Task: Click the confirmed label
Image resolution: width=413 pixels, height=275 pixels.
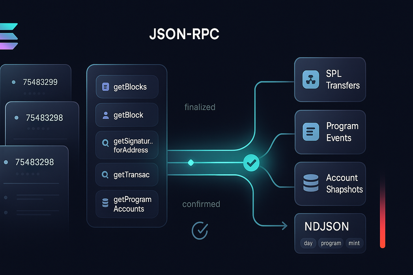Action: (201, 204)
